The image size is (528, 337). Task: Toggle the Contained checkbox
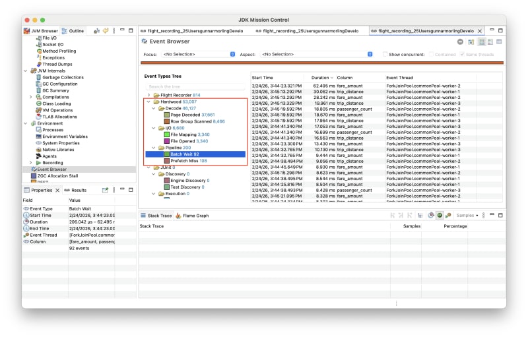431,54
